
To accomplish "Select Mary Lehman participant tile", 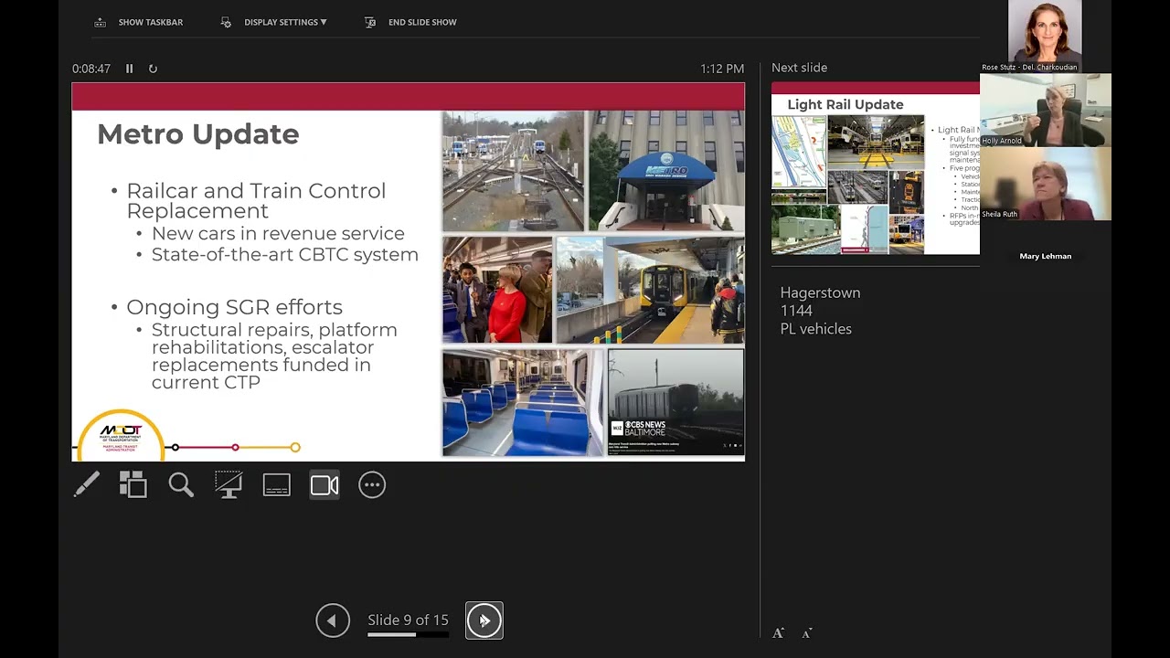I will tap(1045, 256).
